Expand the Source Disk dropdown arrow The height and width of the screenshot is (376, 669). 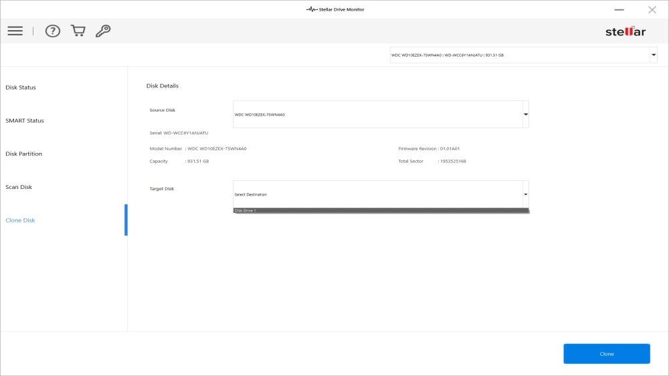click(x=526, y=114)
